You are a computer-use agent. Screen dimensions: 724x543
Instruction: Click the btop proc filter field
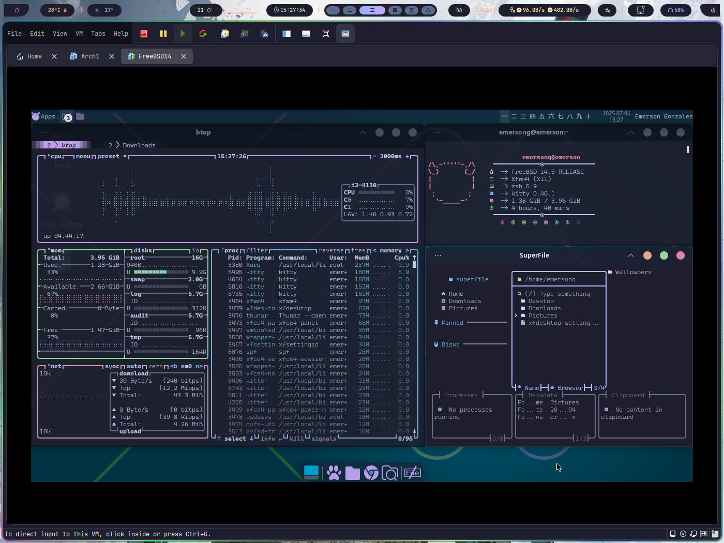click(257, 250)
